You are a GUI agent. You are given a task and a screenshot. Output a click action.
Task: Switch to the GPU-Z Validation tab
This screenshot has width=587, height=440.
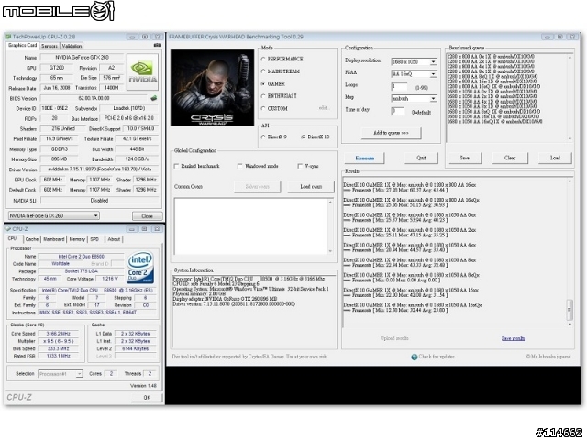point(72,46)
